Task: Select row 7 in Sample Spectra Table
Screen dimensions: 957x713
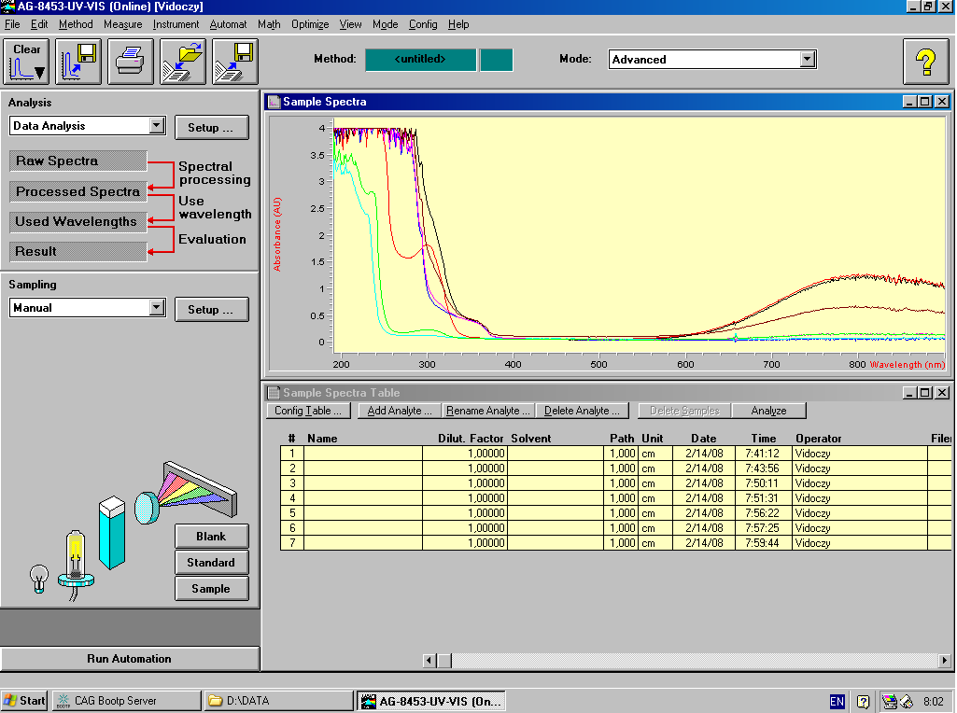Action: click(x=615, y=543)
